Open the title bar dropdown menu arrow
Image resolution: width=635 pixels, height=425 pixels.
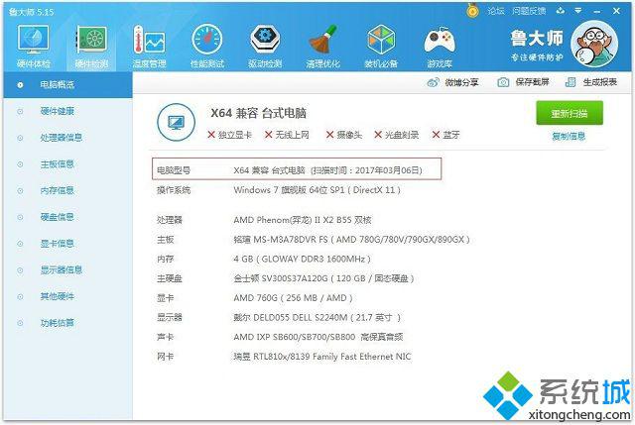tap(578, 11)
